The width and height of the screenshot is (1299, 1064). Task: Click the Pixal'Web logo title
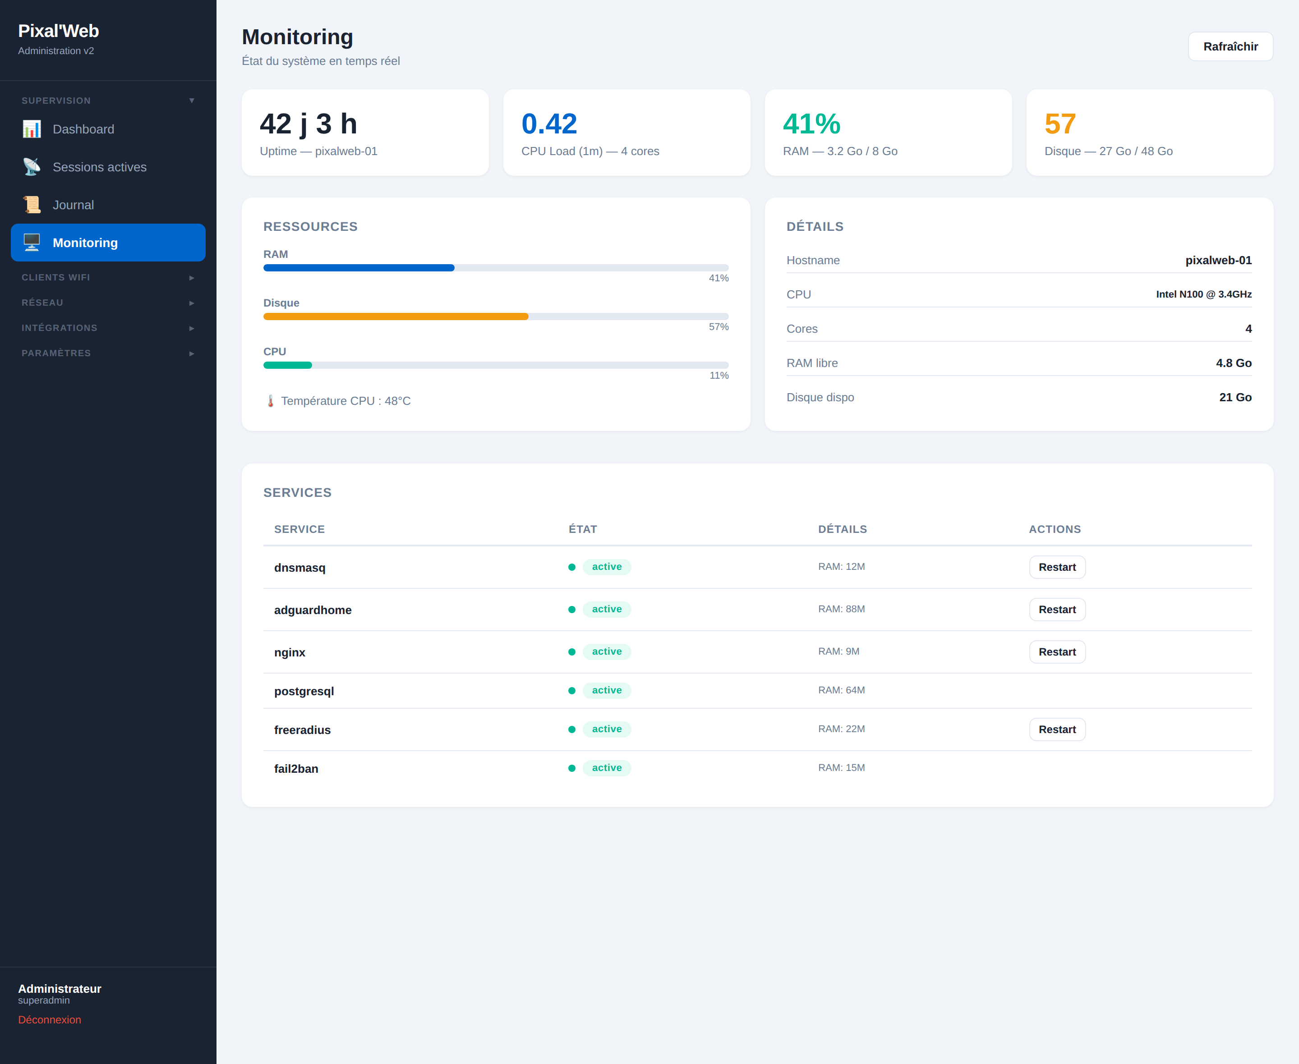coord(58,31)
